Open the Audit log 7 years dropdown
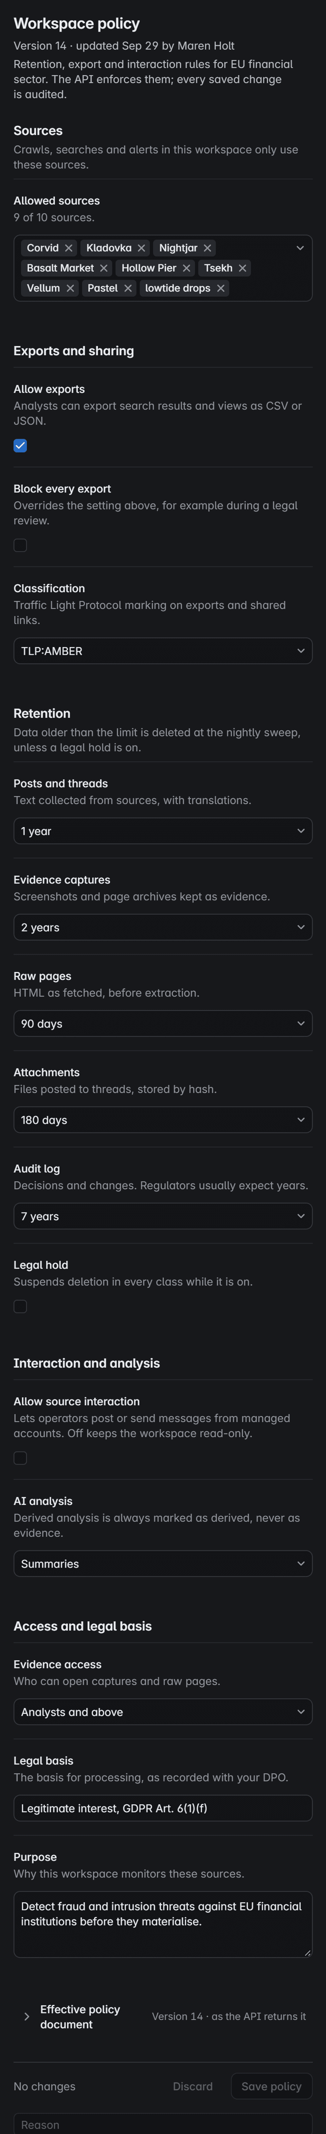This screenshot has height=2134, width=326. coord(163,1216)
